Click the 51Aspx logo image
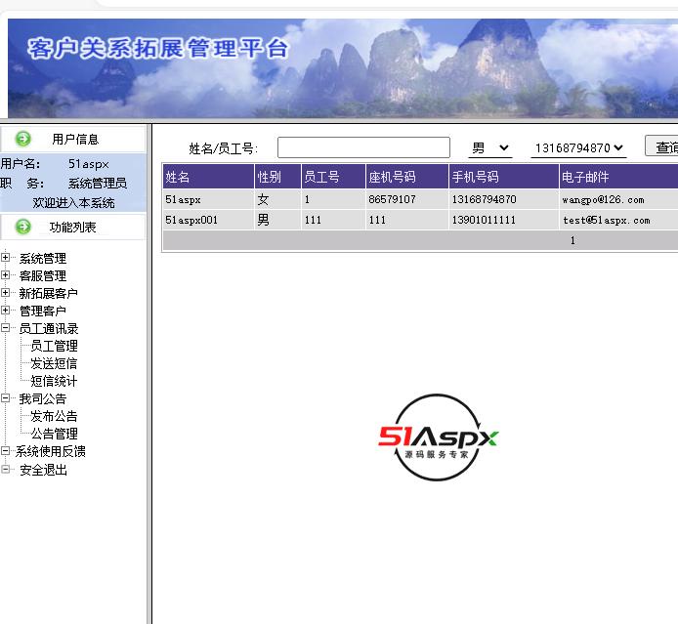The image size is (678, 624). [x=438, y=437]
